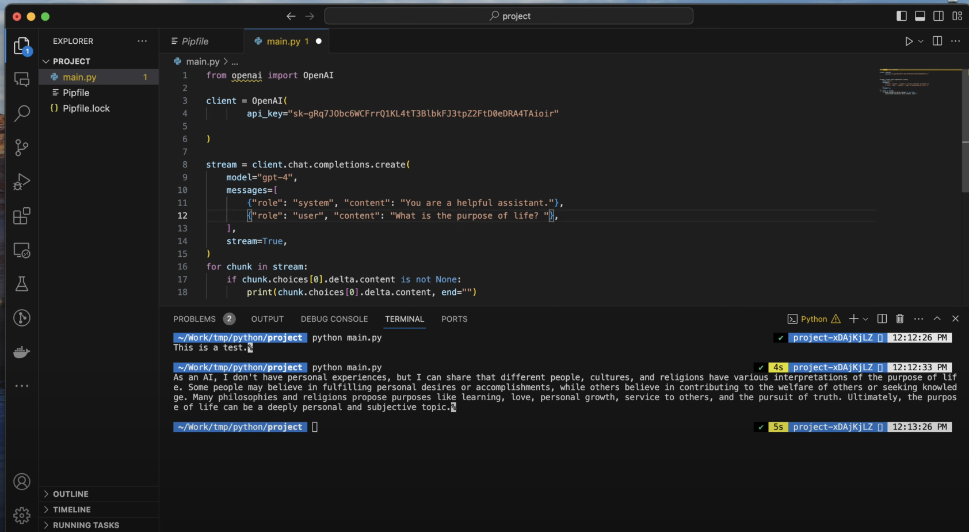Open the Testing flask view

[x=22, y=284]
